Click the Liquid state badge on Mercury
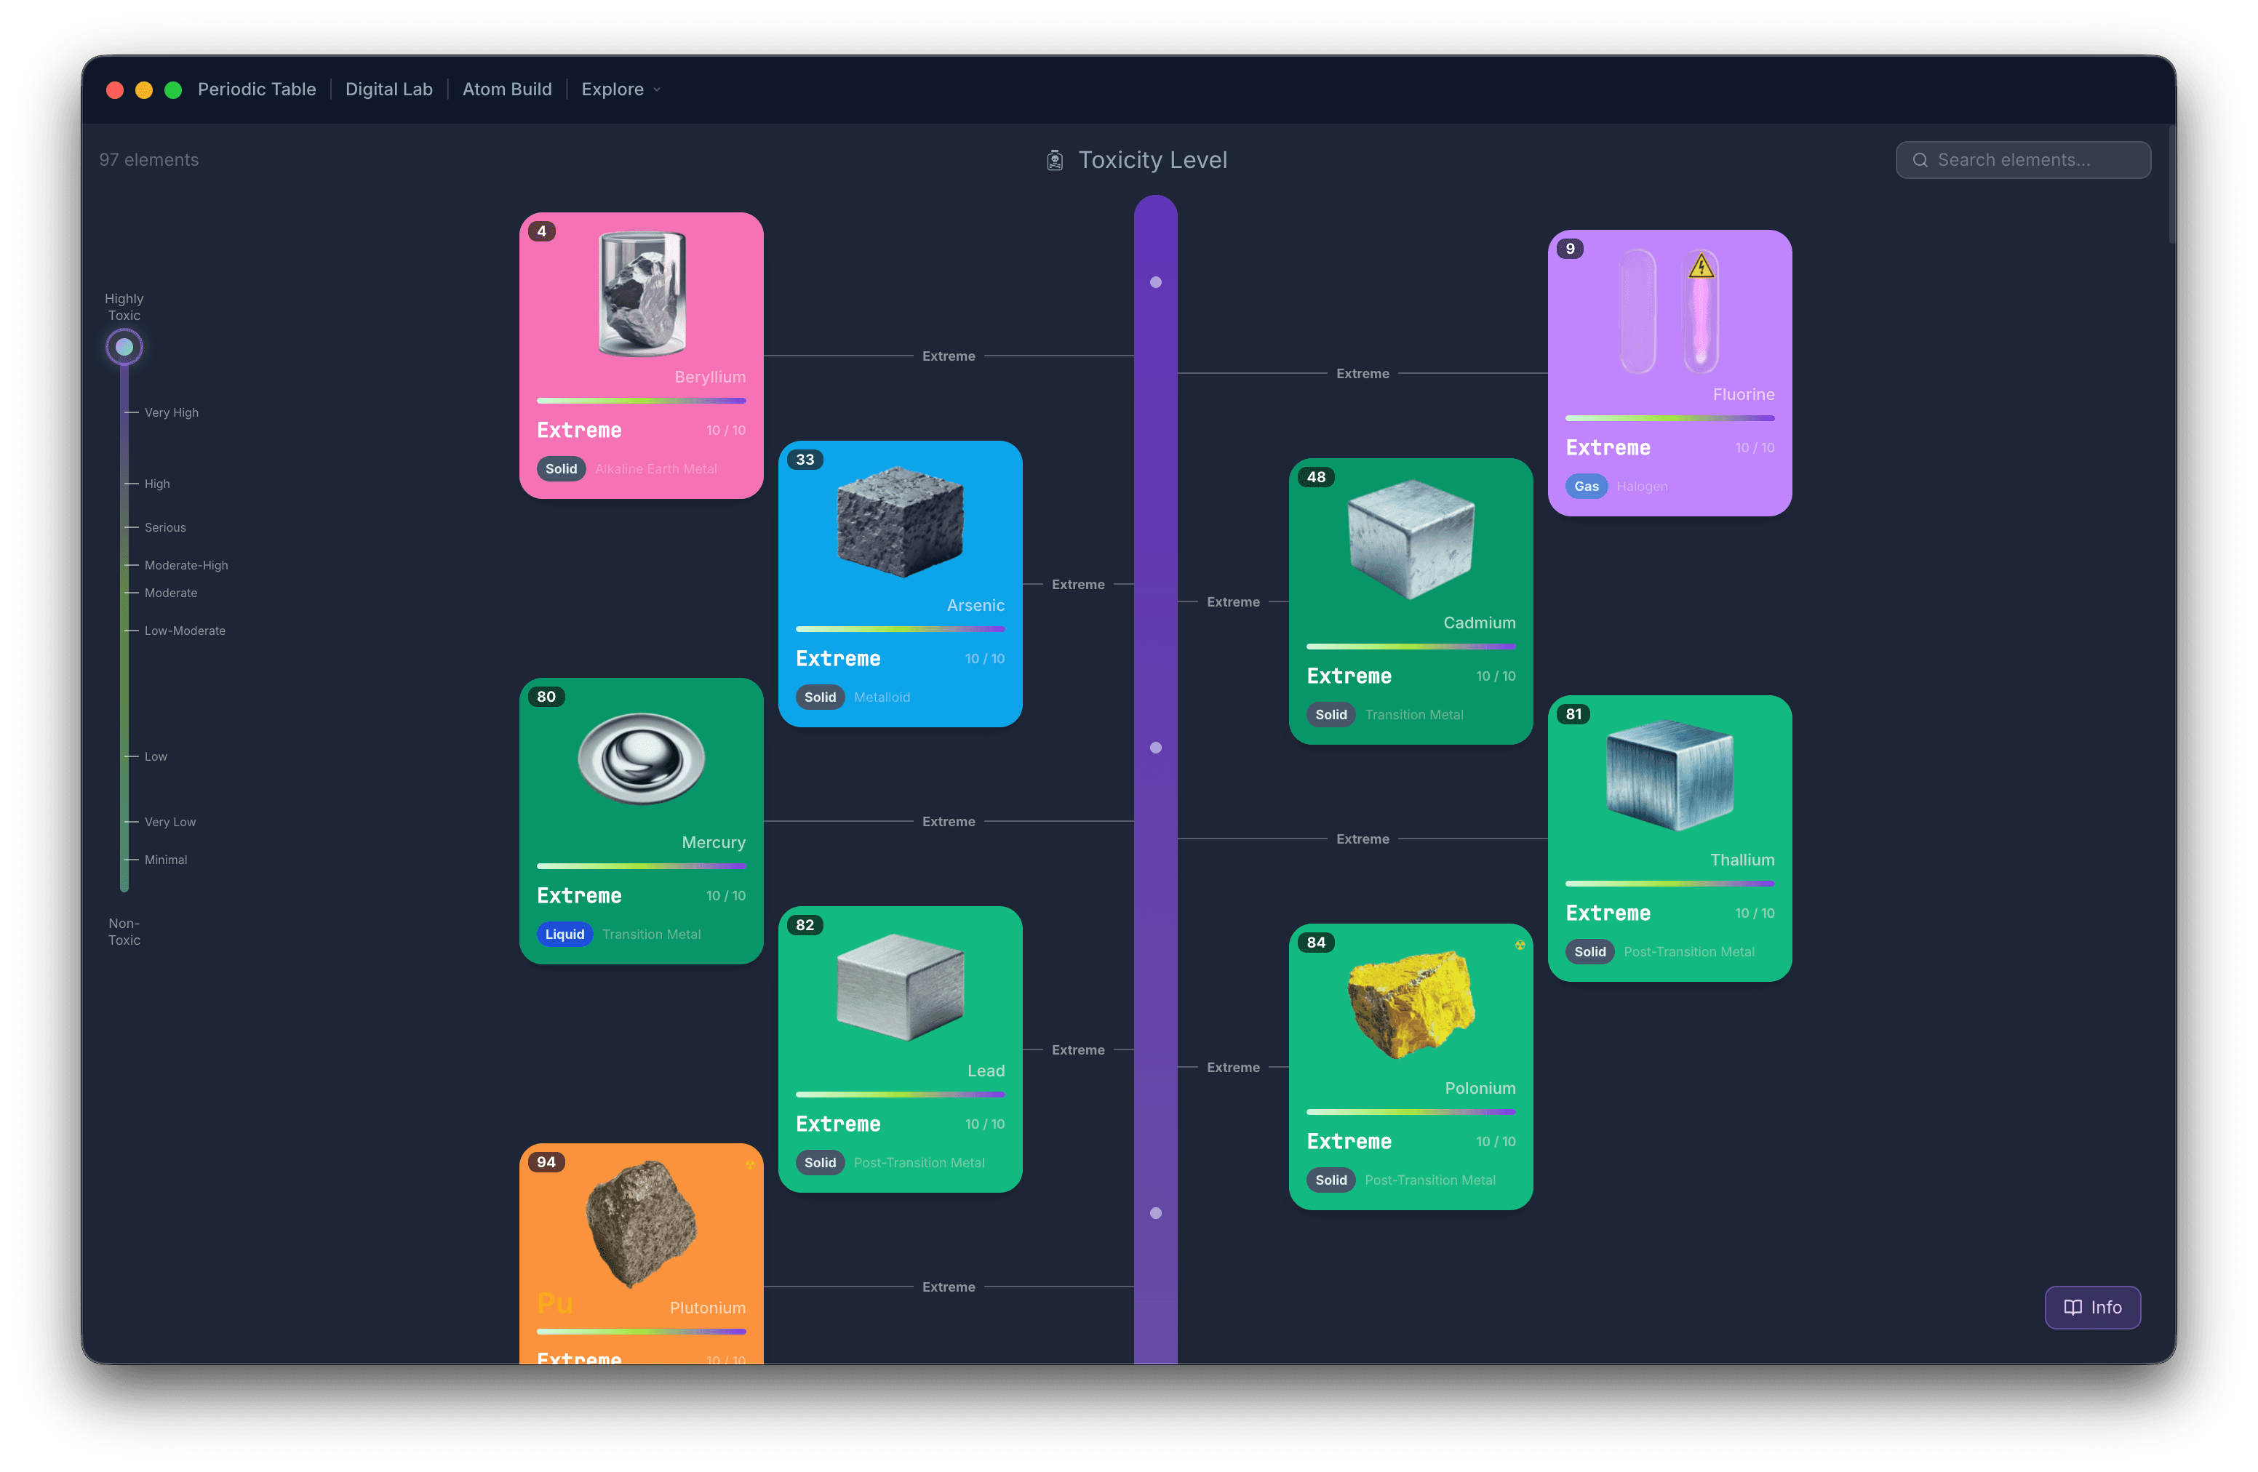The image size is (2258, 1472). pyautogui.click(x=564, y=935)
